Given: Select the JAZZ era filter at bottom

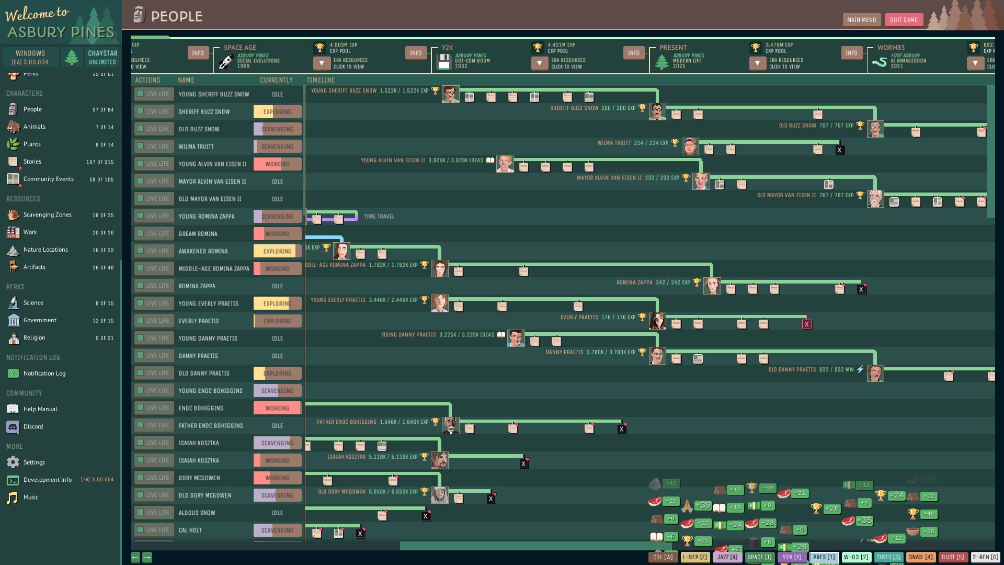Looking at the screenshot, I should [x=726, y=557].
